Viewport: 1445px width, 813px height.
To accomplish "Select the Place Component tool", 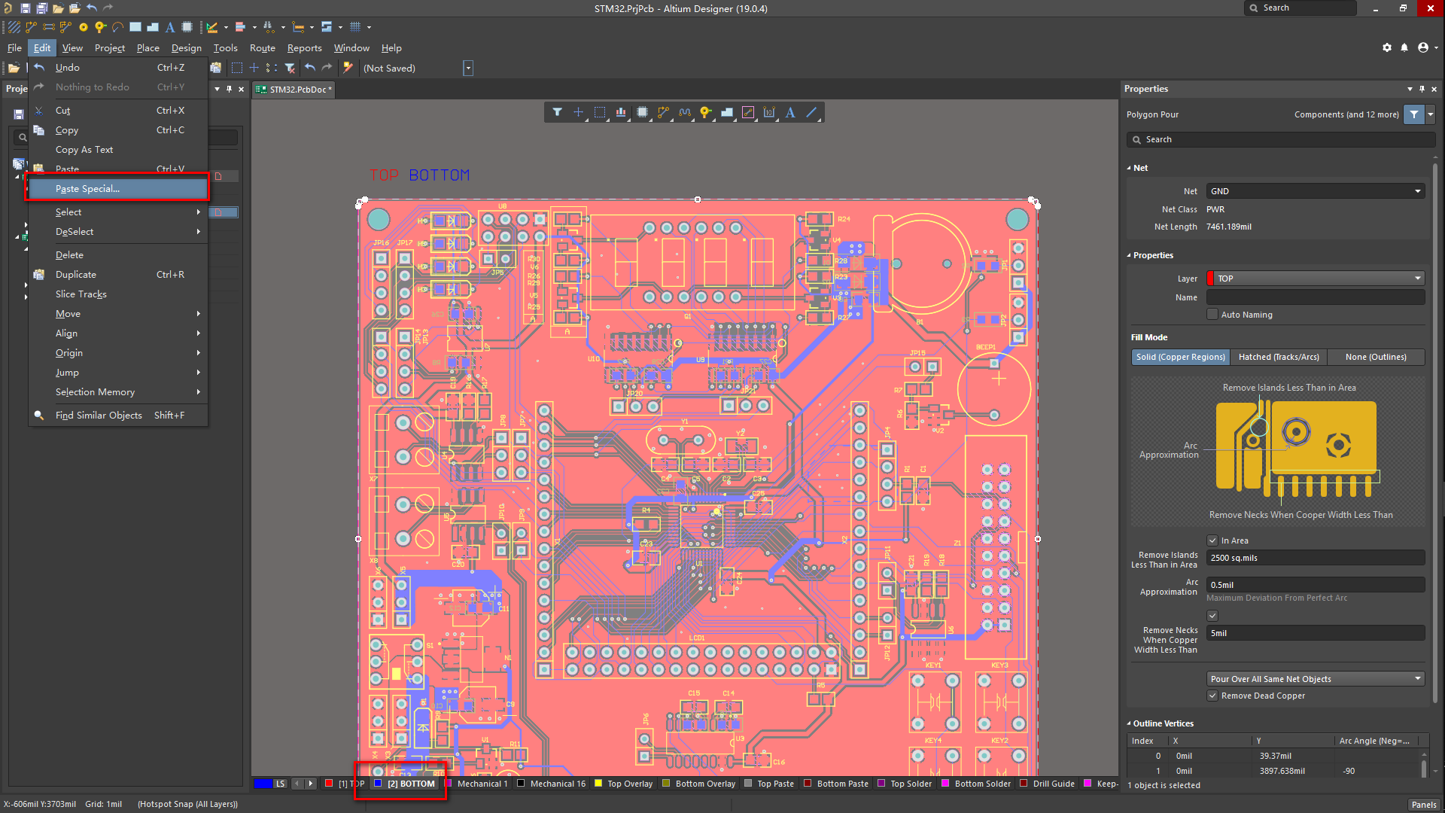I will [187, 27].
